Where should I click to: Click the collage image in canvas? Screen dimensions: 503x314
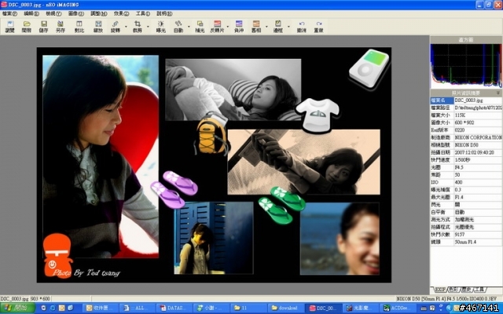pyautogui.click(x=214, y=165)
